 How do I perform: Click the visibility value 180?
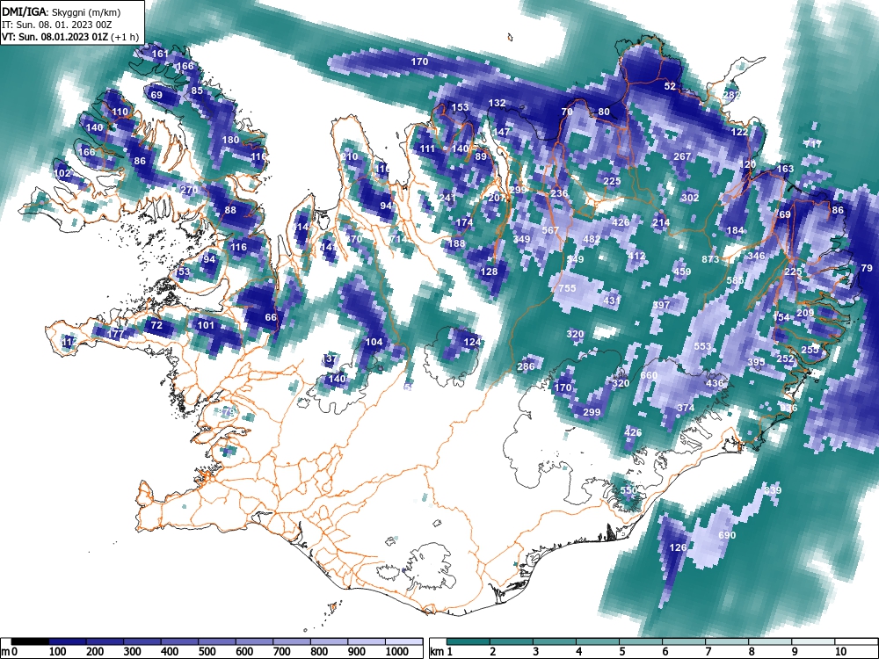coord(230,140)
